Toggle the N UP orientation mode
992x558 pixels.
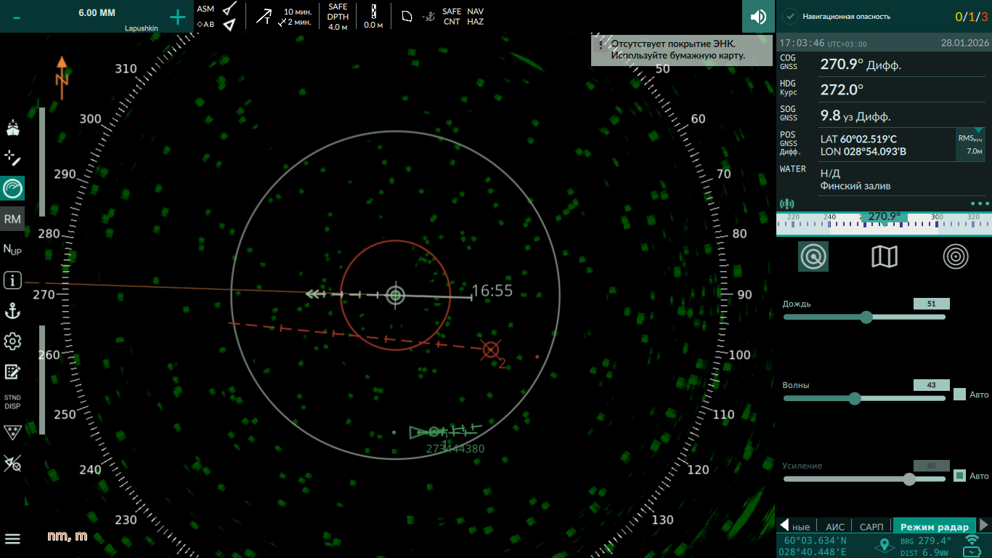pyautogui.click(x=12, y=249)
